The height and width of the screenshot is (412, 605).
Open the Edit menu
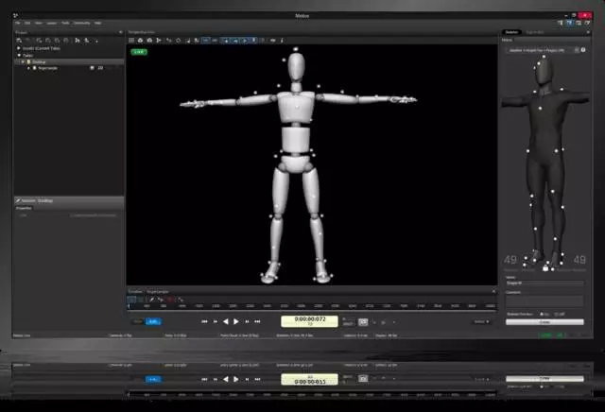(x=27, y=23)
